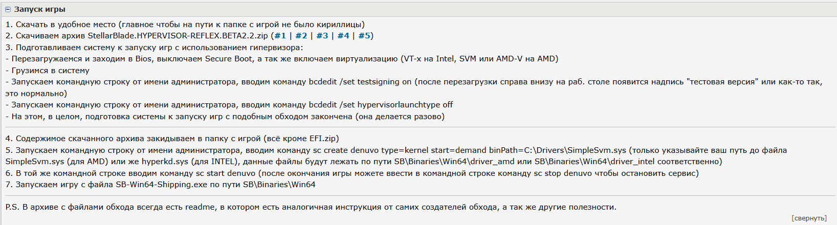The image size is (837, 225).
Task: Click the "hypervisorlaunchtype off" command text
Action: [405, 105]
